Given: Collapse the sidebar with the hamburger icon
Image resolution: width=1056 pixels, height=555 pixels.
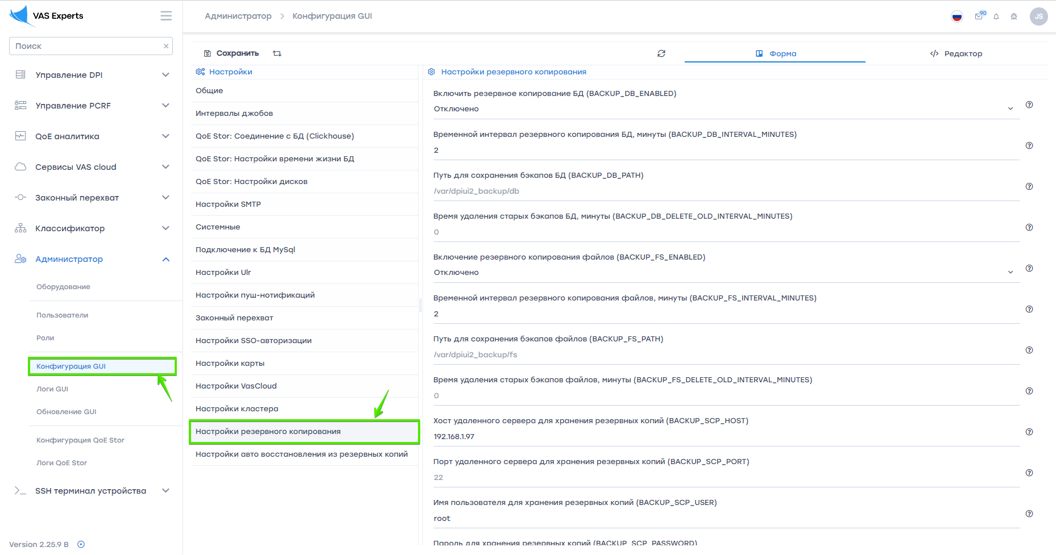Looking at the screenshot, I should coord(166,16).
